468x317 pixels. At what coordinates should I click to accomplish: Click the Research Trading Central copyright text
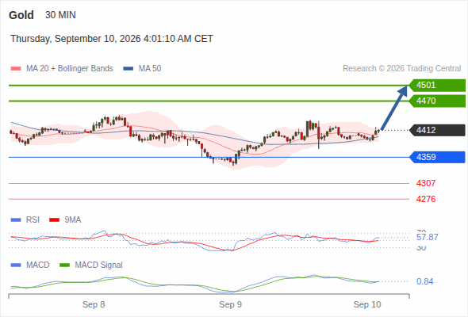(x=401, y=69)
